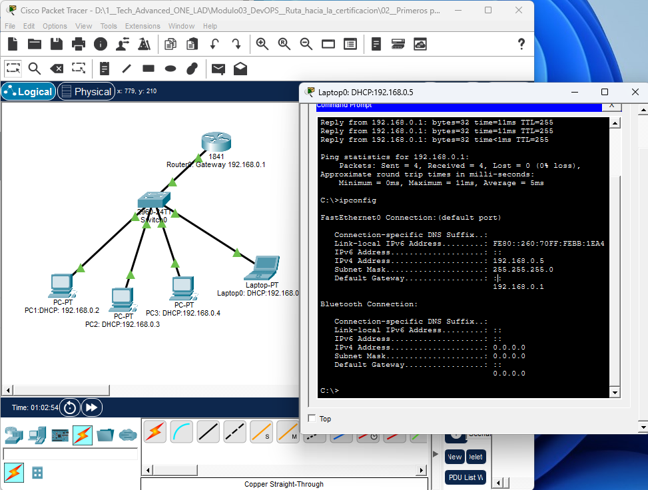
Task: Open an existing file with folder icon
Action: (35, 44)
